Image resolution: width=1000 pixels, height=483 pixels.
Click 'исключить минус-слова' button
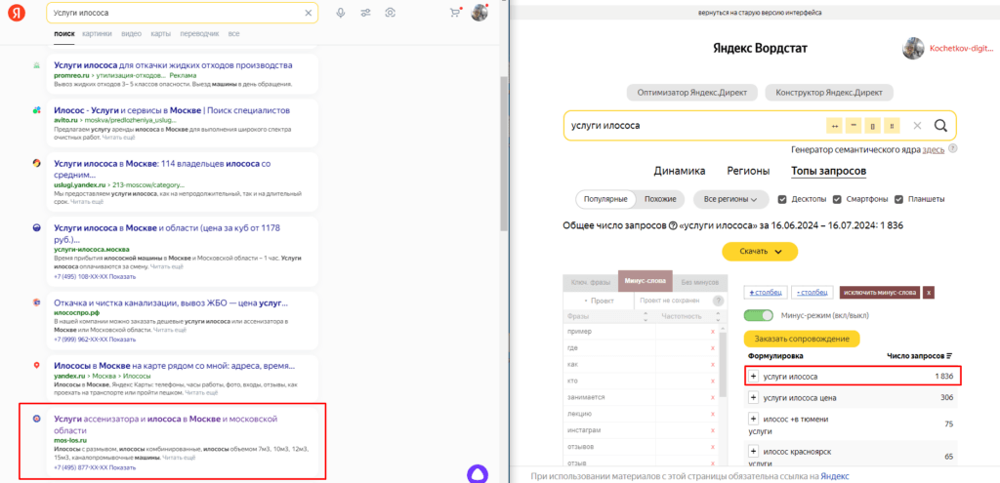point(881,292)
